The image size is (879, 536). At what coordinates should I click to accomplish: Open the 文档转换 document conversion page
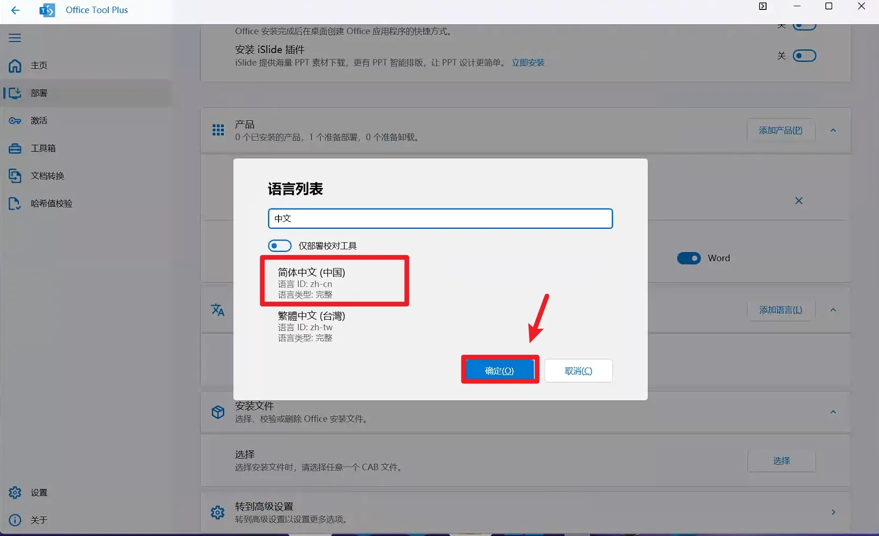tap(86, 176)
